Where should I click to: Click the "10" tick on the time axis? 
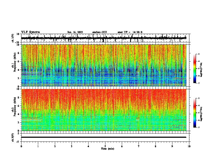pyautogui.click(x=189, y=146)
